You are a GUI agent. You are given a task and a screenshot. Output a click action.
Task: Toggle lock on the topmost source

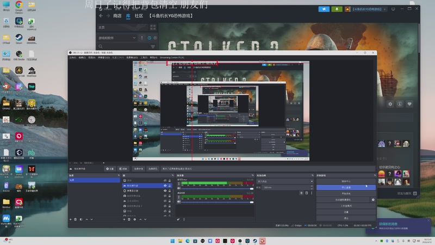(170, 181)
